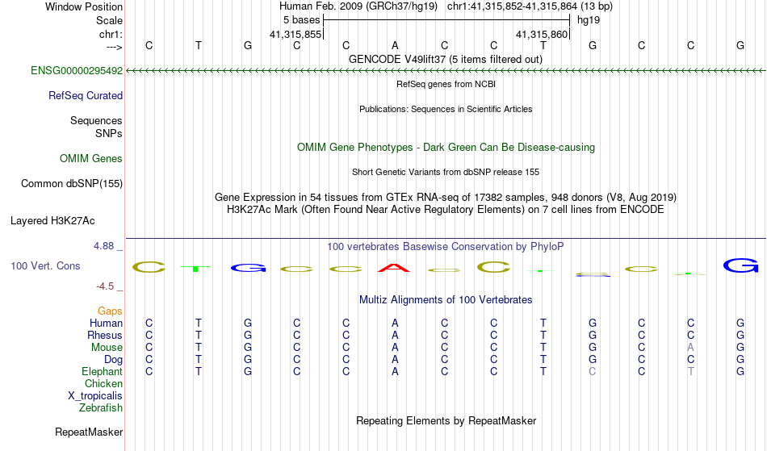
Task: Select the Dog alignment row label
Action: coord(114,360)
